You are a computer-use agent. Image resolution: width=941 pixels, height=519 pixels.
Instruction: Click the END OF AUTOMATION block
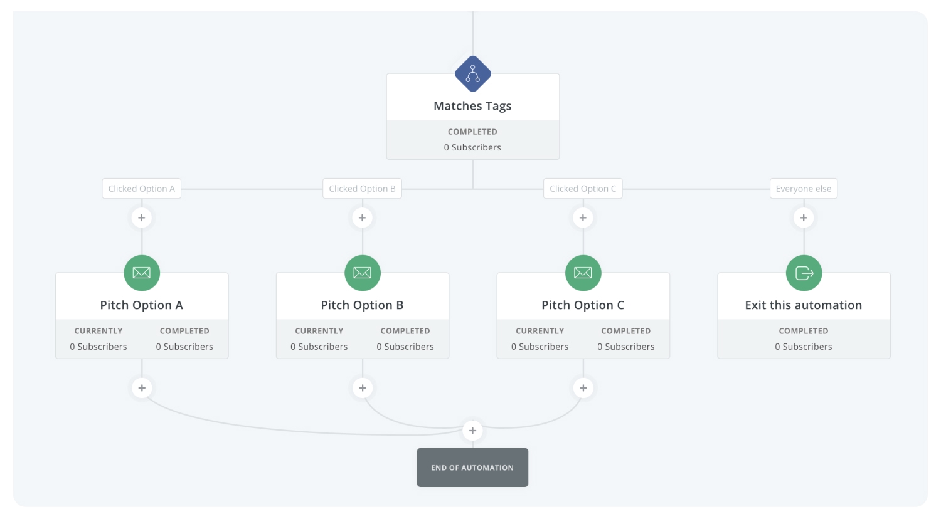(x=472, y=468)
